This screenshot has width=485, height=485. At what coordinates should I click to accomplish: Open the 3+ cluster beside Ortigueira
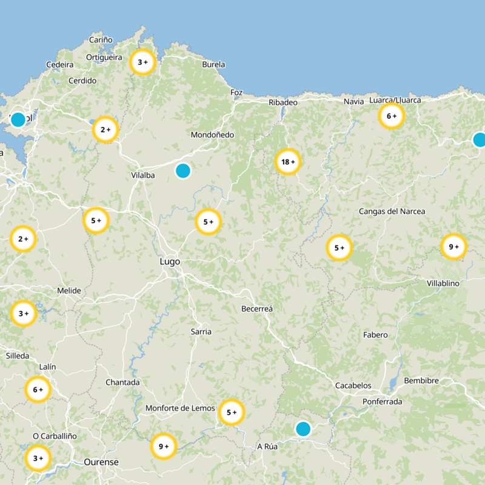tap(142, 62)
